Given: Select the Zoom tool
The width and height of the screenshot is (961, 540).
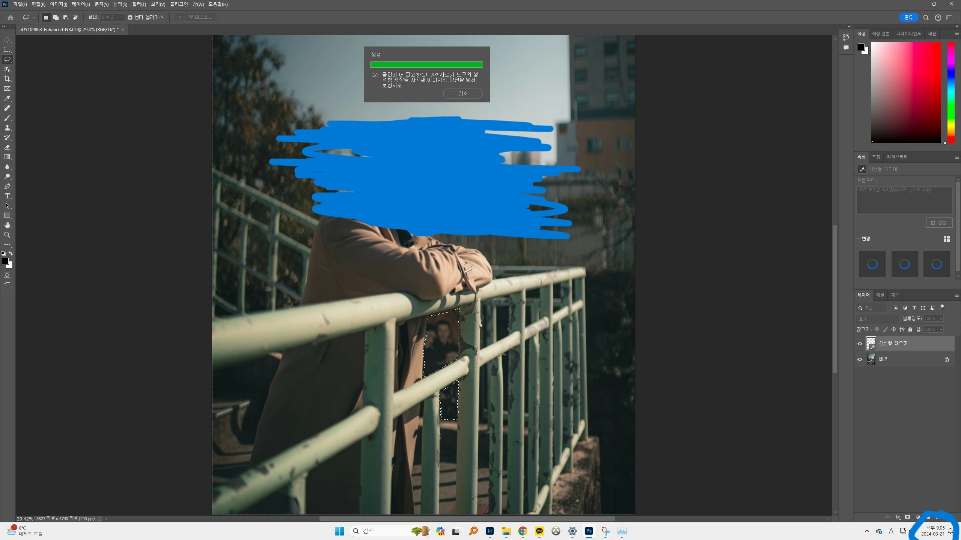Looking at the screenshot, I should [x=7, y=235].
